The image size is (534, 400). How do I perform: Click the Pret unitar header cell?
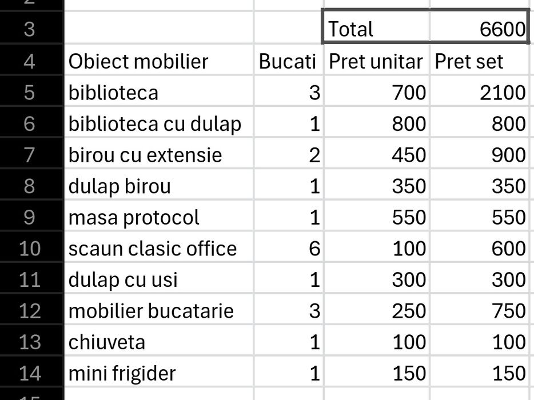[x=376, y=61]
